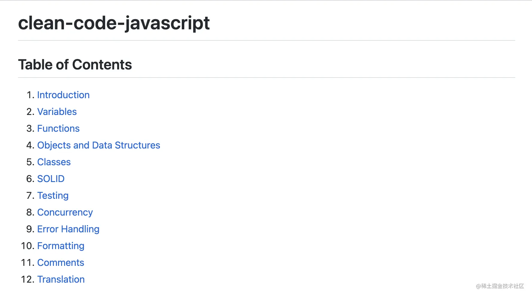Image resolution: width=532 pixels, height=297 pixels.
Task: Go to the Variables section link
Action: tap(57, 112)
